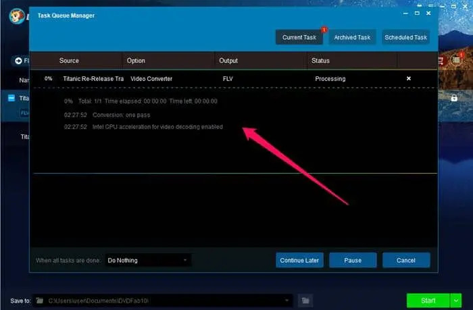Viewport: 473px width, 310px height.
Task: Select the Current Task tab
Action: point(299,37)
